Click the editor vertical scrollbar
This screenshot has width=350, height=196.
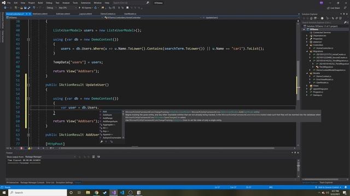coord(298,83)
